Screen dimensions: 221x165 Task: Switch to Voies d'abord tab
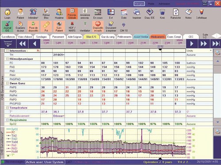pyautogui.click(x=25, y=37)
